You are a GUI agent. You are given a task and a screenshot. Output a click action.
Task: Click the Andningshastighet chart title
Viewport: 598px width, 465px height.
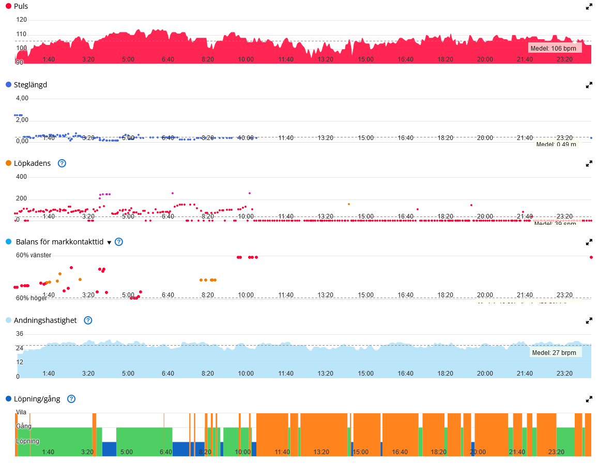click(x=45, y=320)
